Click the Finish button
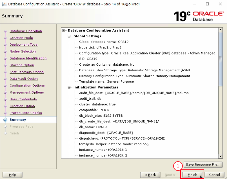This screenshot has width=227, height=179. pos(192,175)
